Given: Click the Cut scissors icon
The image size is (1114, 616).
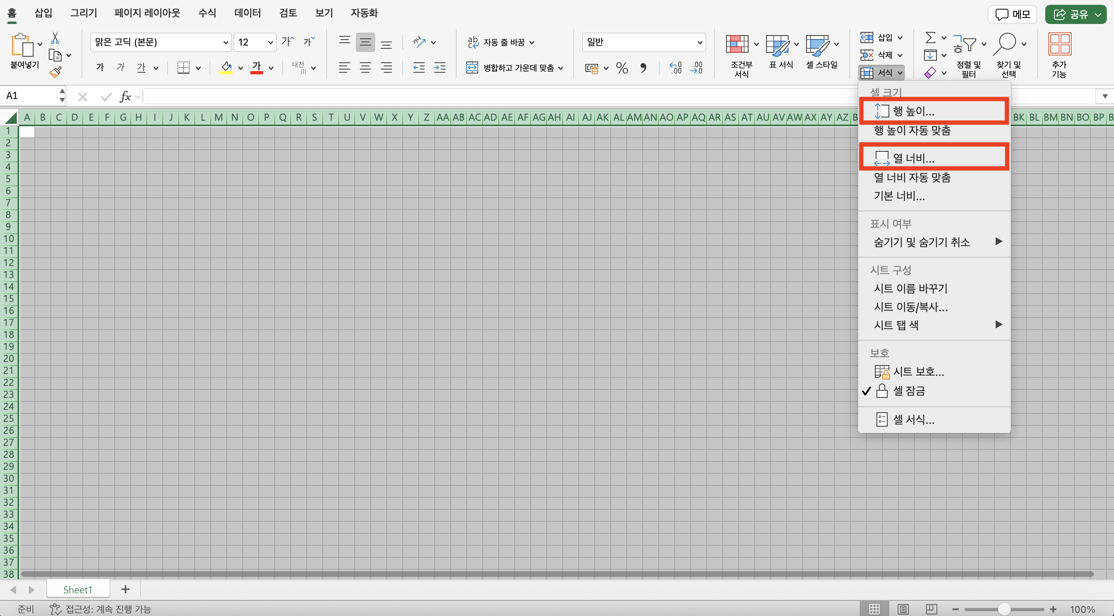Looking at the screenshot, I should click(55, 38).
